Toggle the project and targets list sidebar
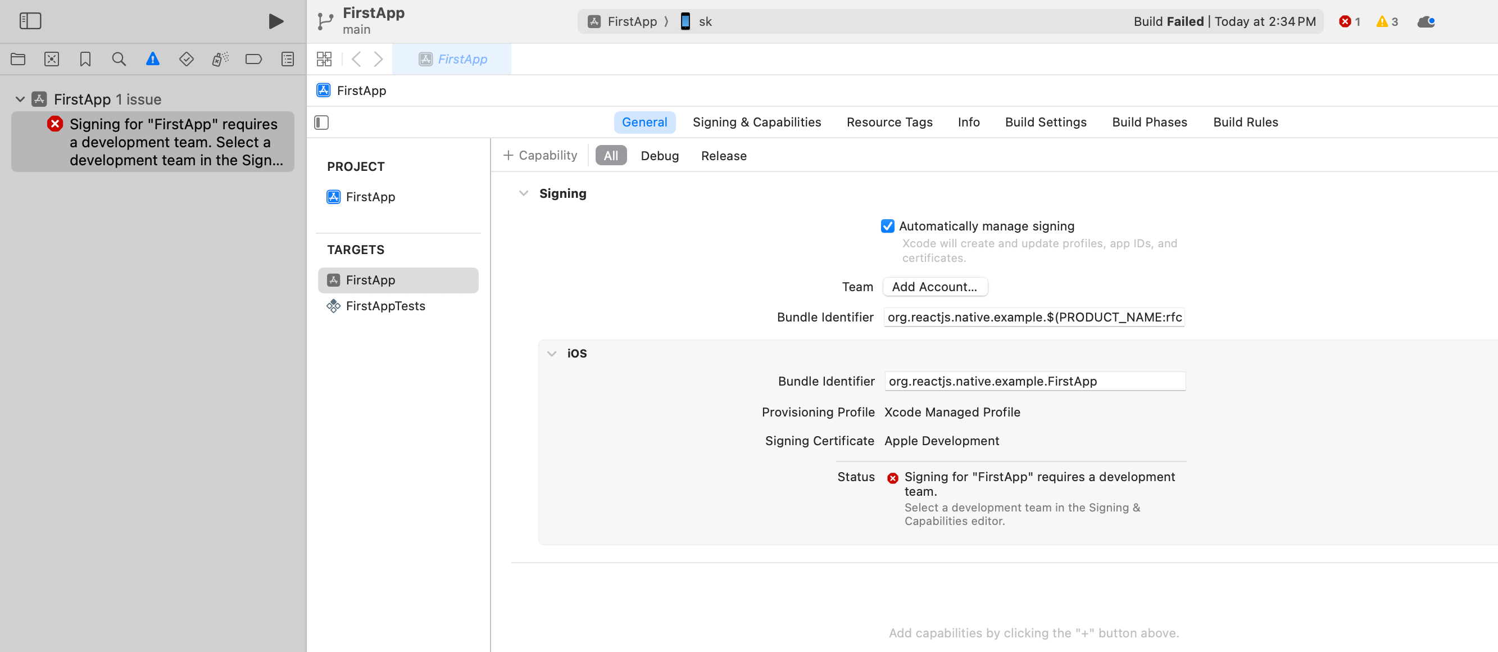Screen dimensions: 1498x652 [321, 122]
